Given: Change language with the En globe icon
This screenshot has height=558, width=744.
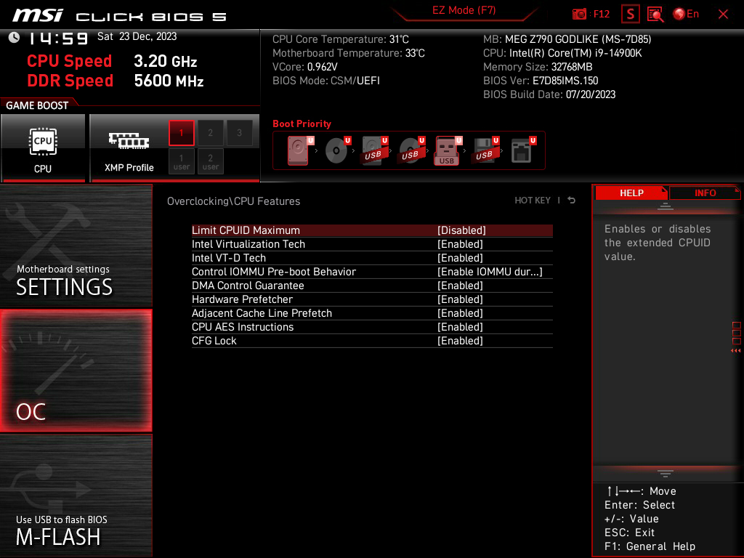Looking at the screenshot, I should pos(686,14).
